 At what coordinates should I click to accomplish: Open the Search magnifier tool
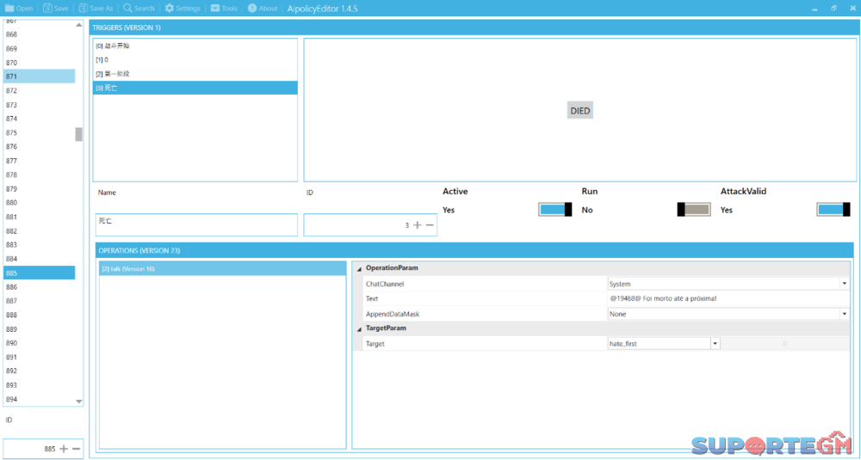click(x=127, y=9)
